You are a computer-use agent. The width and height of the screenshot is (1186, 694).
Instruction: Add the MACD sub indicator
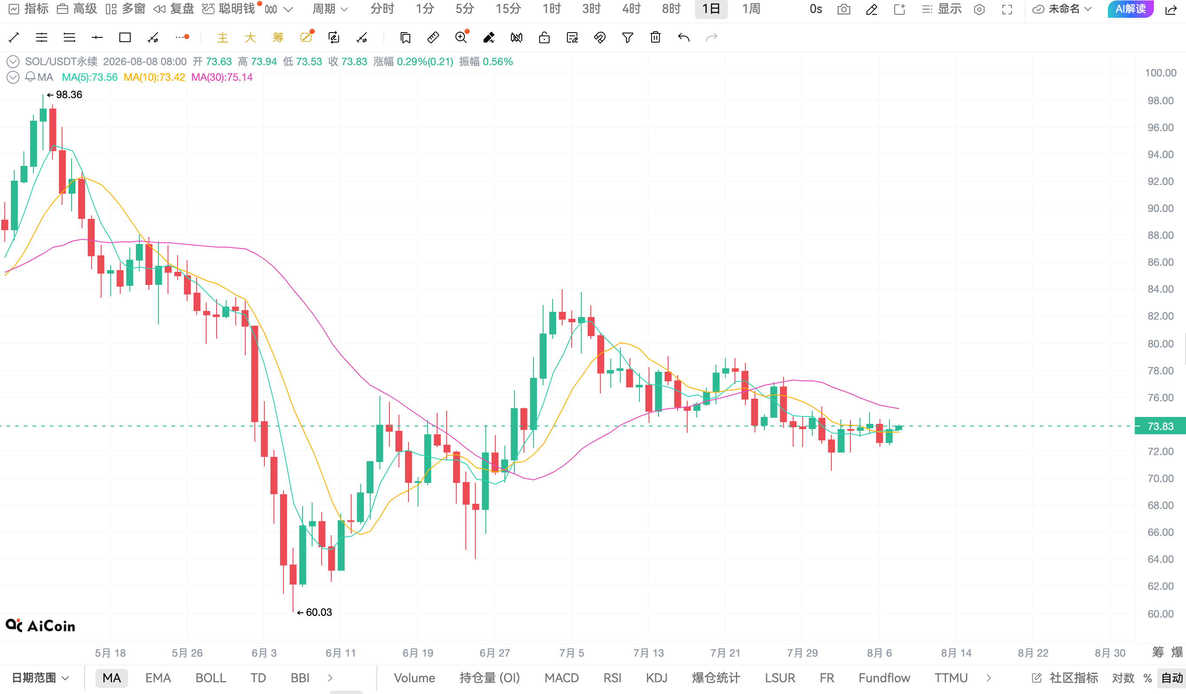pos(561,678)
